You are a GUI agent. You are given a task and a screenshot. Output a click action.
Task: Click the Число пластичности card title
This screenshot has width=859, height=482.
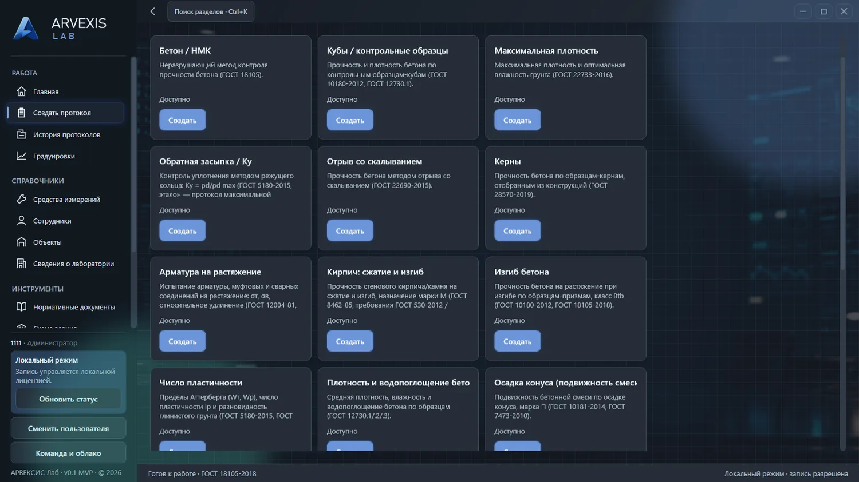click(200, 383)
